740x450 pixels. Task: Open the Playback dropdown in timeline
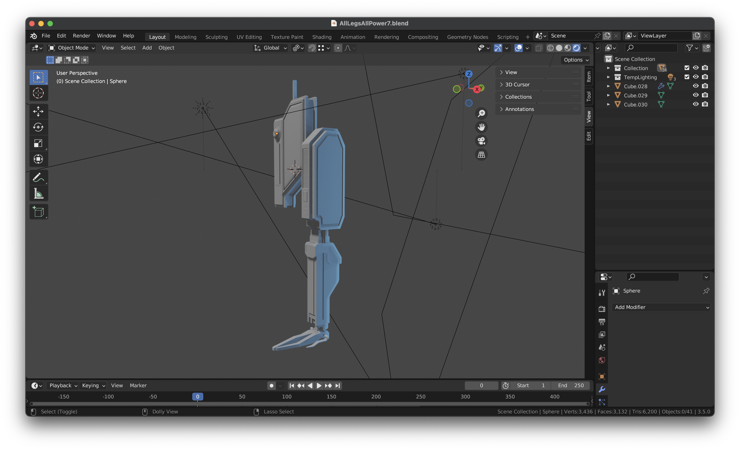click(63, 386)
